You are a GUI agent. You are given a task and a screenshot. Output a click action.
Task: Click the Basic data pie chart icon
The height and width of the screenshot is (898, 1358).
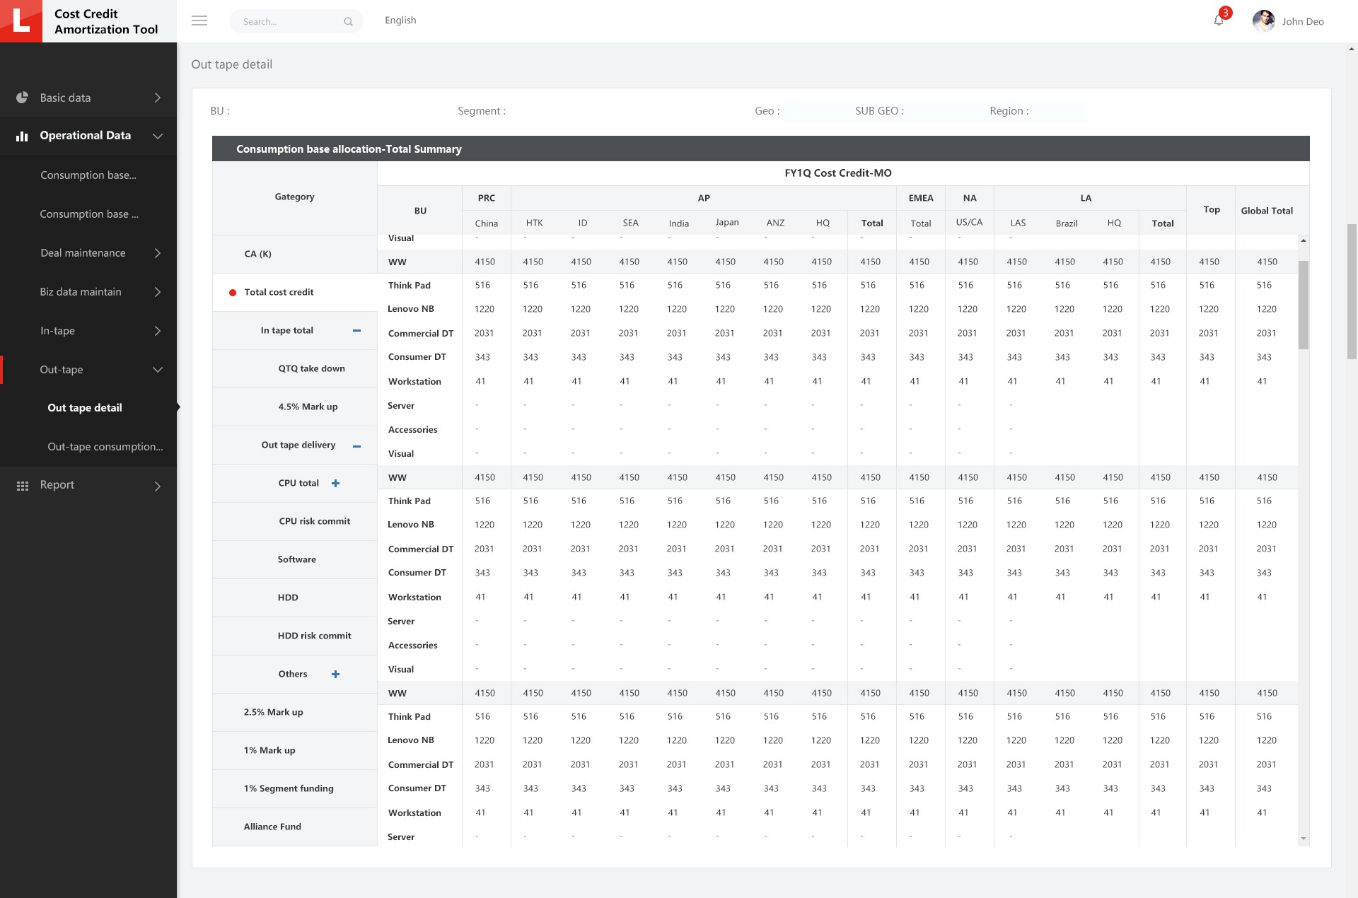pyautogui.click(x=23, y=98)
